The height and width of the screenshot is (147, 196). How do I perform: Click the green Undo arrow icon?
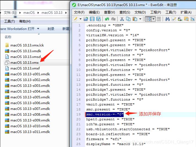pos(107,19)
